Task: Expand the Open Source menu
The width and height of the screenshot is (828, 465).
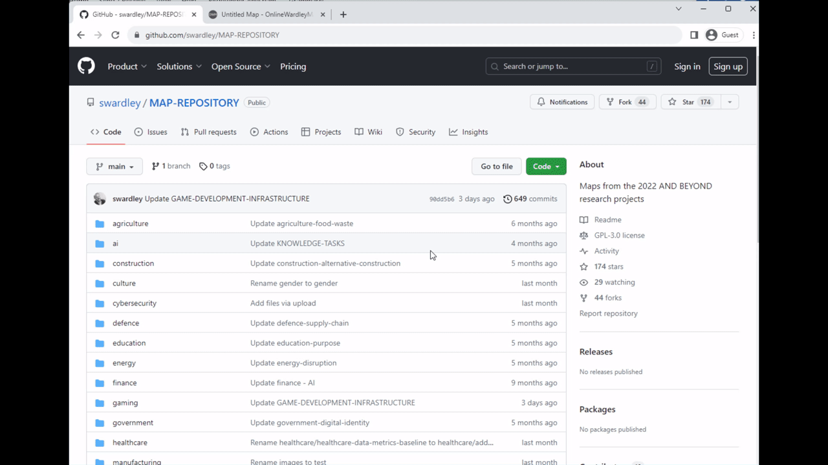Action: click(241, 67)
